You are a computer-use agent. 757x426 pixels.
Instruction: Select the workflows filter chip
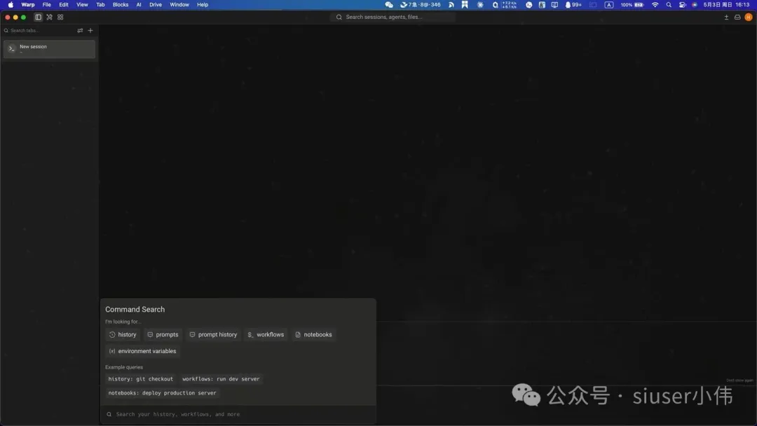pos(266,334)
